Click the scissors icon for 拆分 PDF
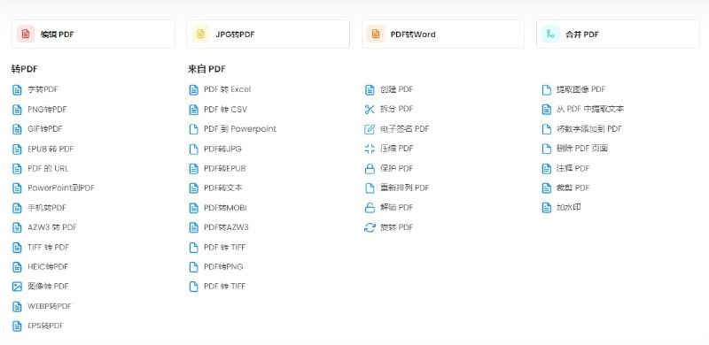 pos(370,110)
